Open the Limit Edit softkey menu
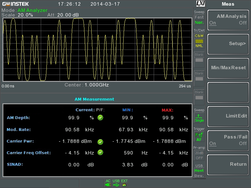 pyautogui.click(x=228, y=117)
